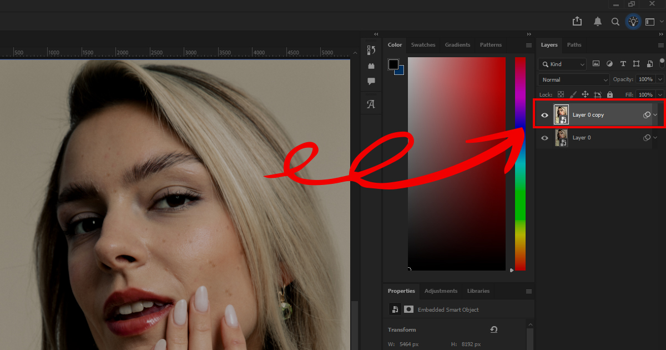Open the Fill slider dropdown arrow
The image size is (666, 350).
pyautogui.click(x=660, y=95)
